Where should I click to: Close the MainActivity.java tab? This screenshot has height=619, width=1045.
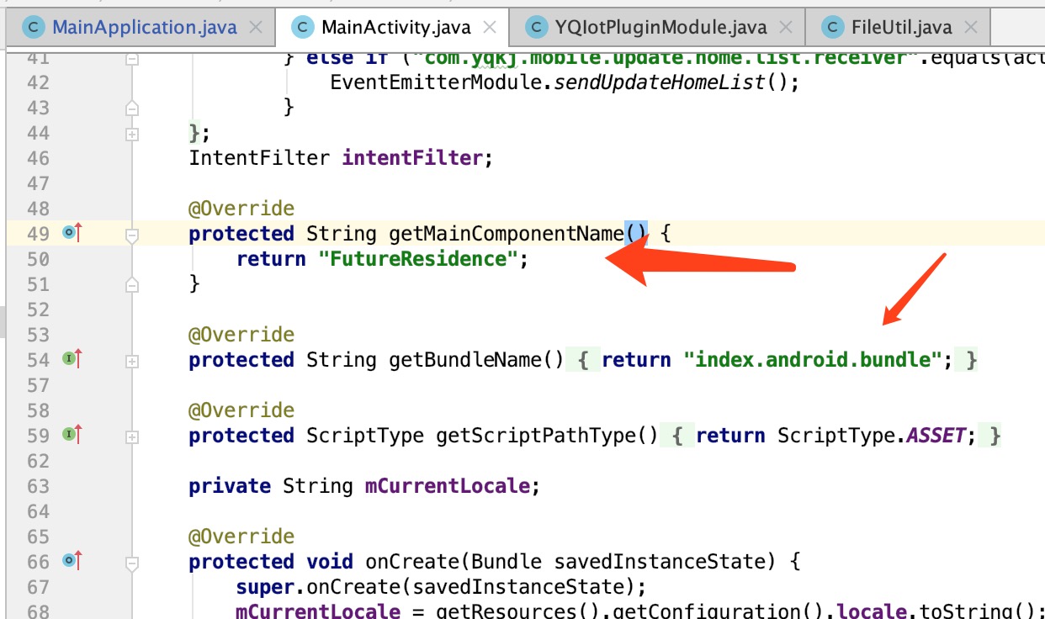pyautogui.click(x=490, y=27)
